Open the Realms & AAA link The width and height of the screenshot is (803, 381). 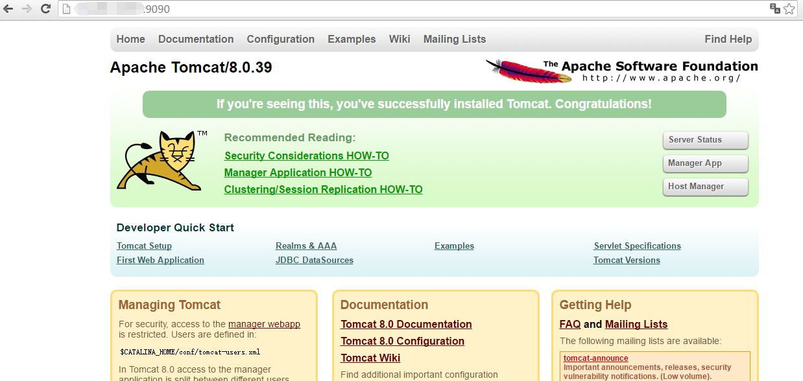306,246
